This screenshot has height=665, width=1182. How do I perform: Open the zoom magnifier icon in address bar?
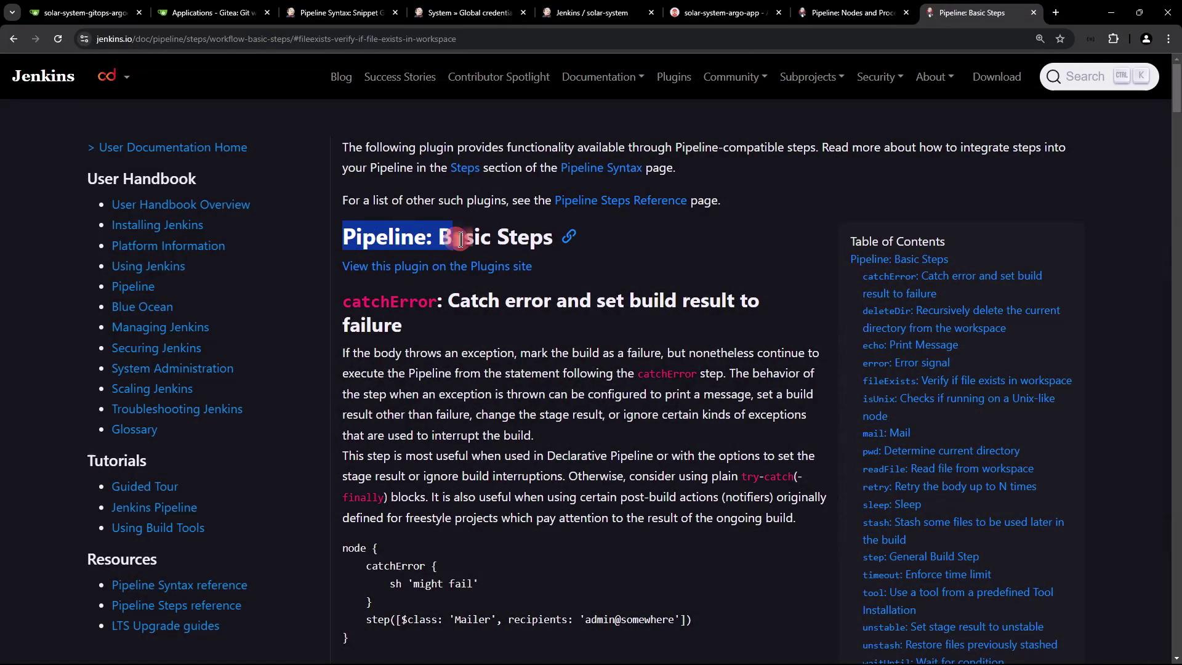tap(1040, 39)
